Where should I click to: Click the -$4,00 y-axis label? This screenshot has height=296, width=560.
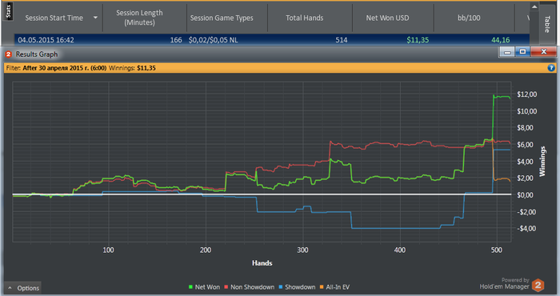pyautogui.click(x=526, y=229)
